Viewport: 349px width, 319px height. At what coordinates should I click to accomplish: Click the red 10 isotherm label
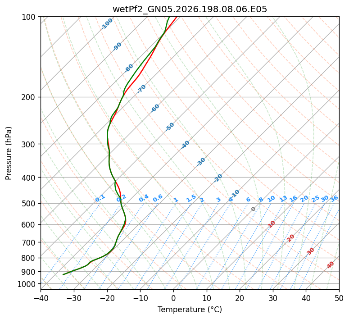coord(272,224)
